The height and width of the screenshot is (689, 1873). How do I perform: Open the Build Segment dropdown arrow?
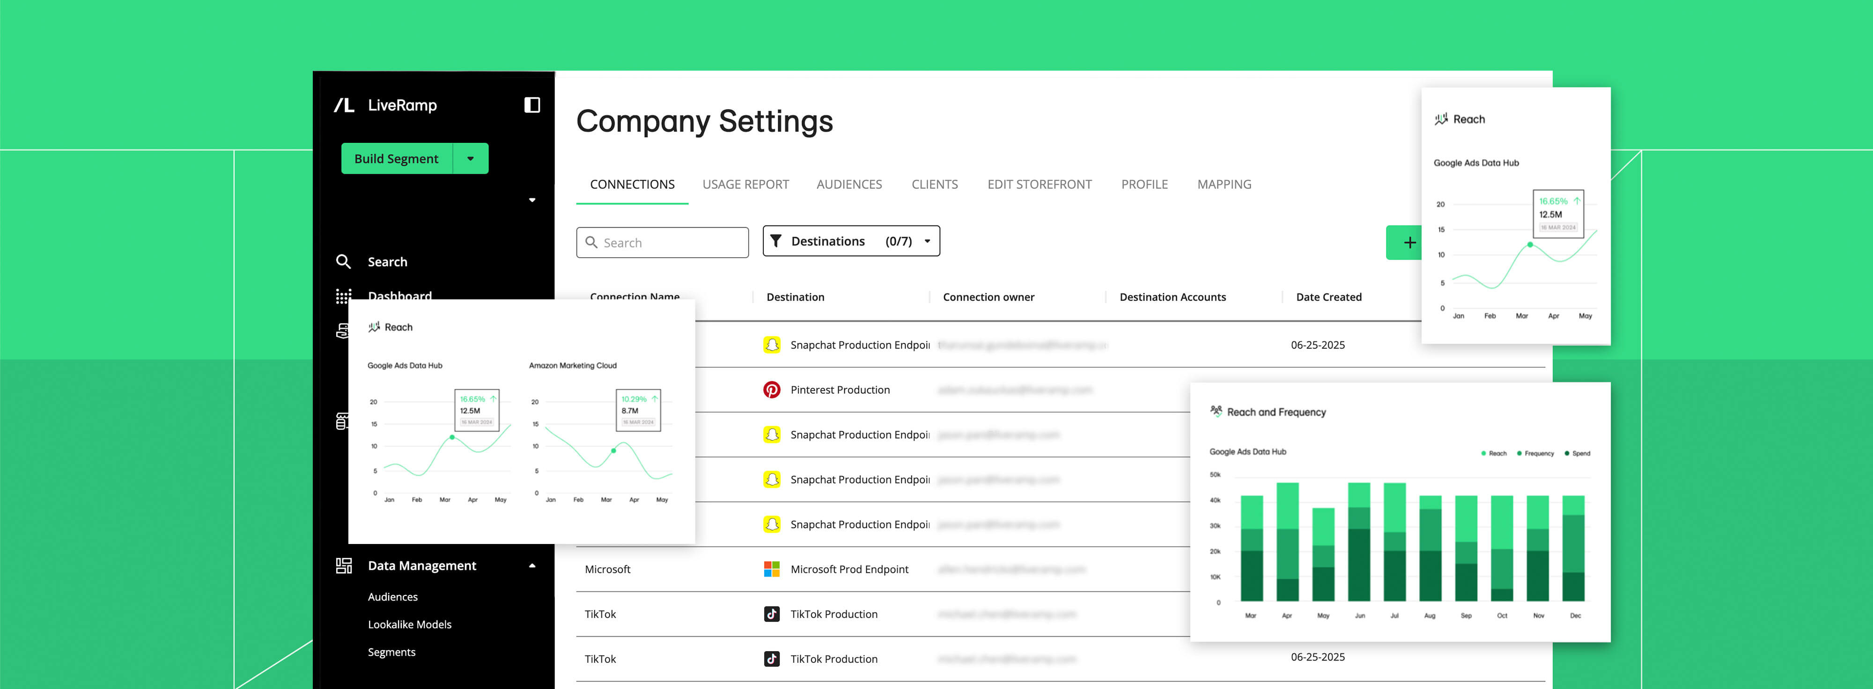click(x=471, y=158)
